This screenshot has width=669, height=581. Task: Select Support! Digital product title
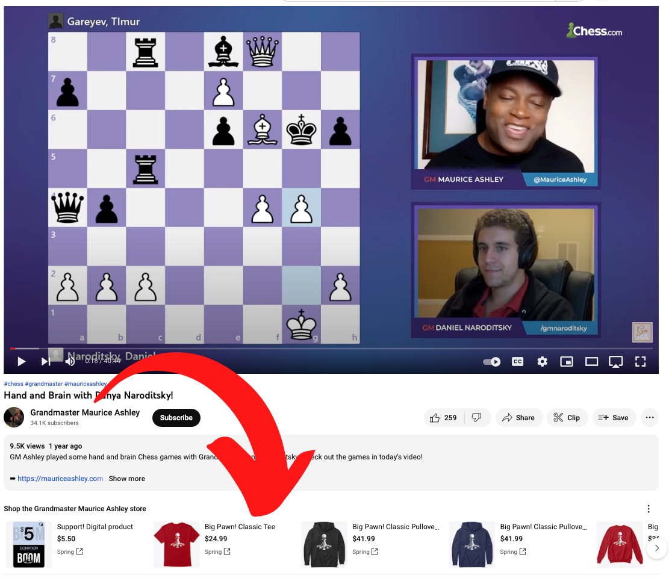coord(95,527)
